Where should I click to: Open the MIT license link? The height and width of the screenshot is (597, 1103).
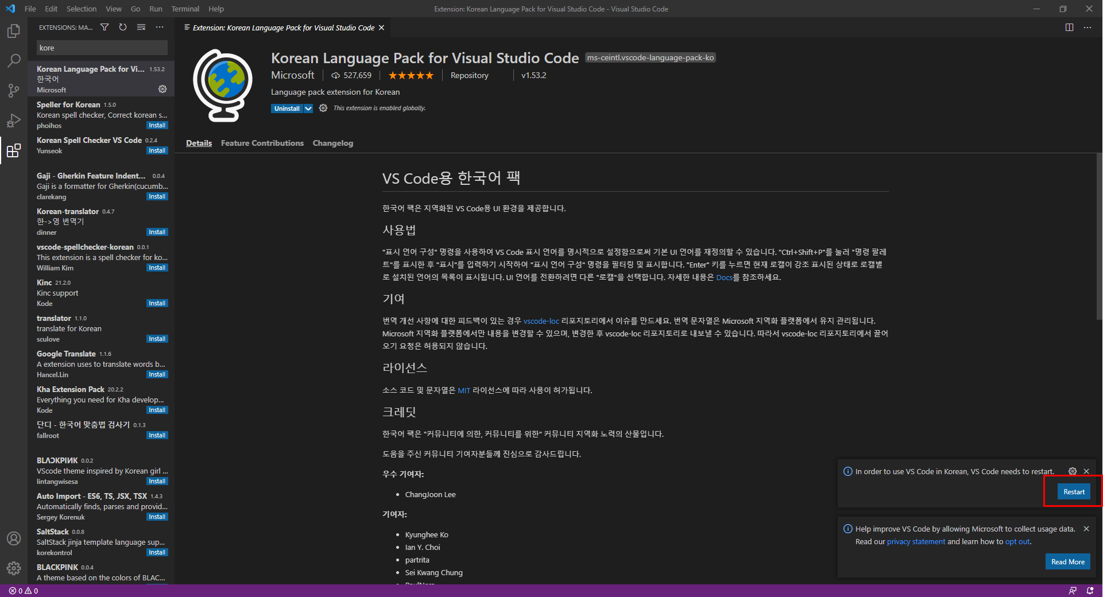pyautogui.click(x=464, y=390)
